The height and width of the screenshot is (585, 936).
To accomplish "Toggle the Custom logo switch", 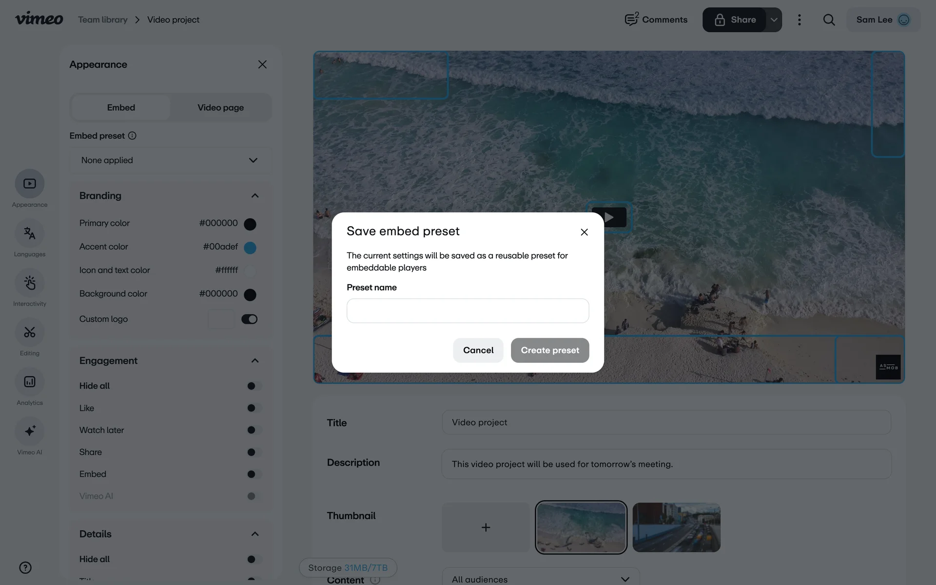I will [x=249, y=319].
